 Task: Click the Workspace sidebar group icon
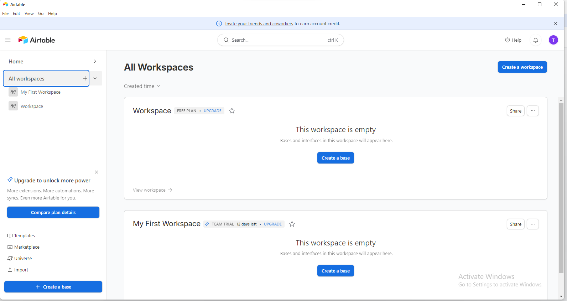click(x=13, y=106)
